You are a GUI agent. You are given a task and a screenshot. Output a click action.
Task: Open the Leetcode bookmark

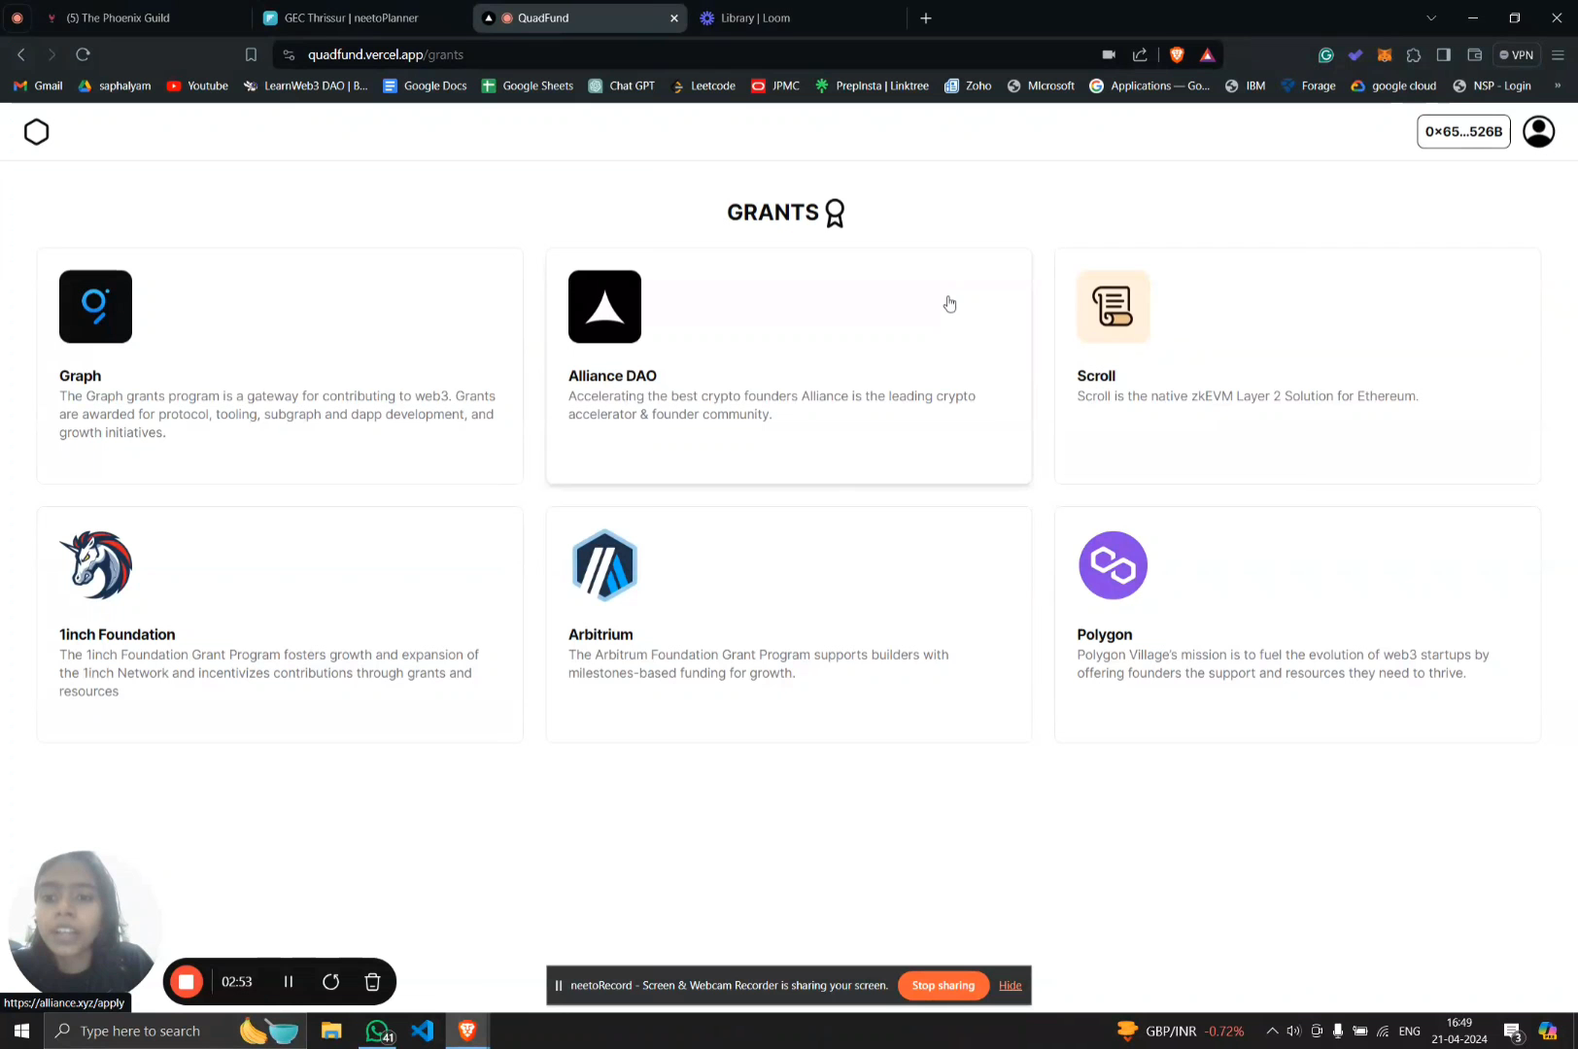703,85
